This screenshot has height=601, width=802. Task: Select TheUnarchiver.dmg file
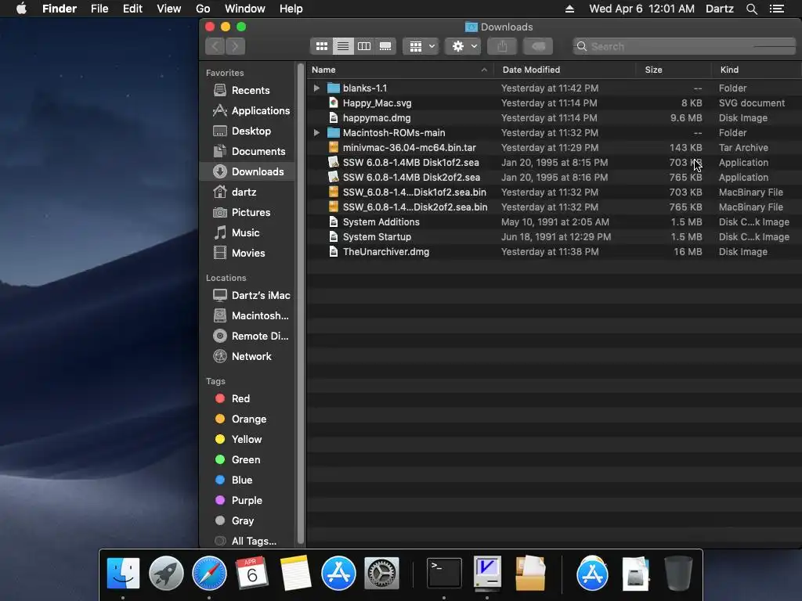click(x=554, y=251)
